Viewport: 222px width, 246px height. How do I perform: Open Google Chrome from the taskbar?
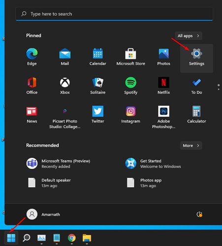click(x=72, y=238)
